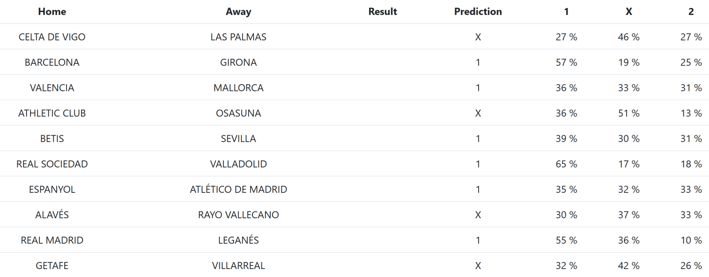Click the Home column header
This screenshot has height=277, width=709.
(52, 12)
